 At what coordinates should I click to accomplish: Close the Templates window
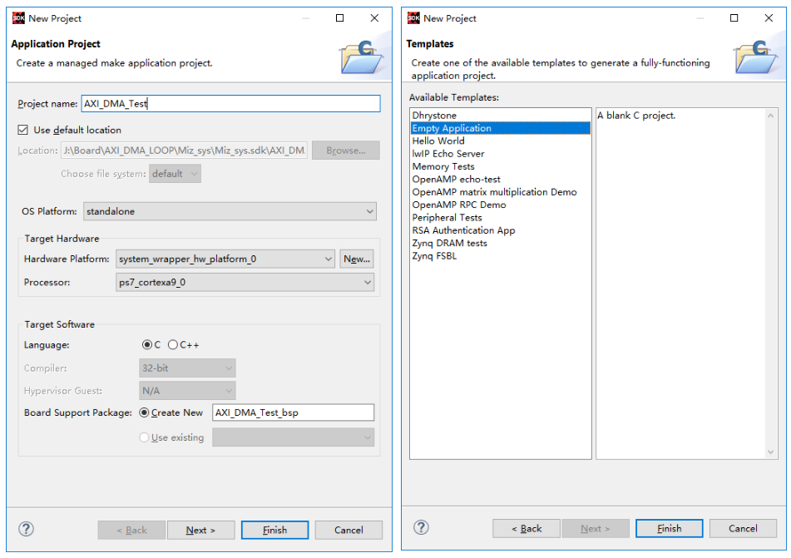click(x=769, y=18)
